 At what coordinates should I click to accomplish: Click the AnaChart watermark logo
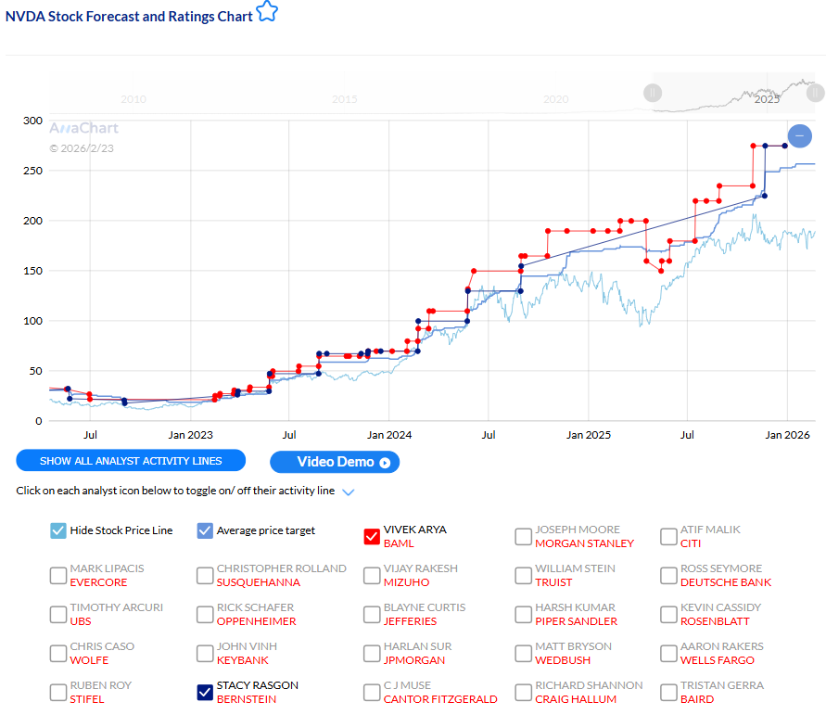(83, 128)
